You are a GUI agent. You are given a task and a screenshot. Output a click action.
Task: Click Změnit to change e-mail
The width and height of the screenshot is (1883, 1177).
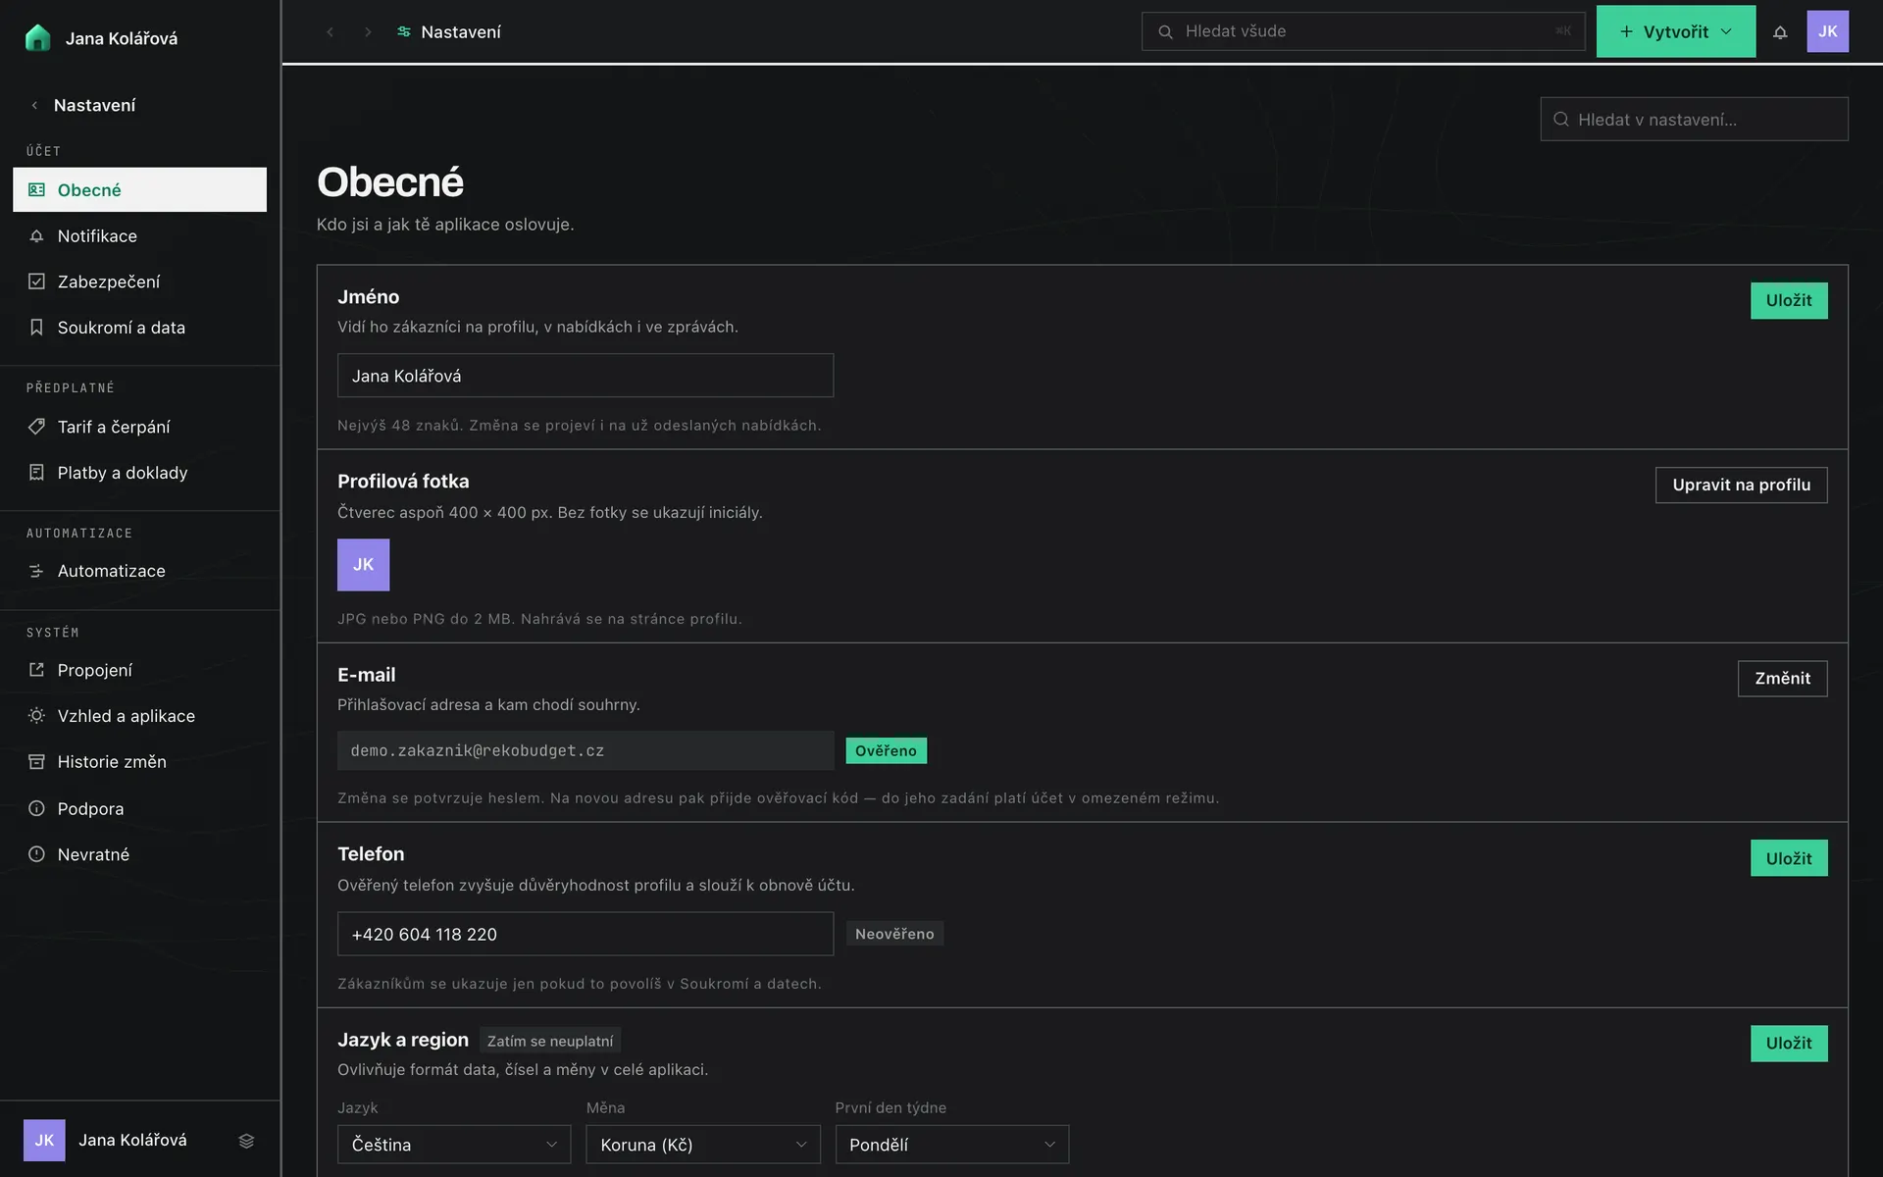(1782, 679)
